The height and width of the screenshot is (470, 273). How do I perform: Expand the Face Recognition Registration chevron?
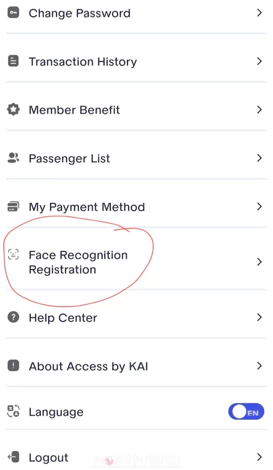click(x=260, y=262)
